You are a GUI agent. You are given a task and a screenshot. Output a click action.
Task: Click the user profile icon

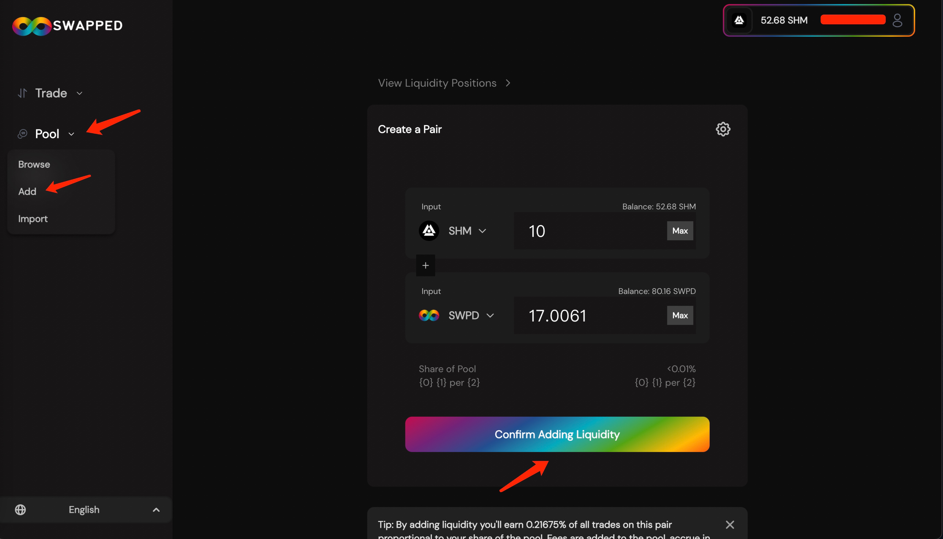coord(897,20)
